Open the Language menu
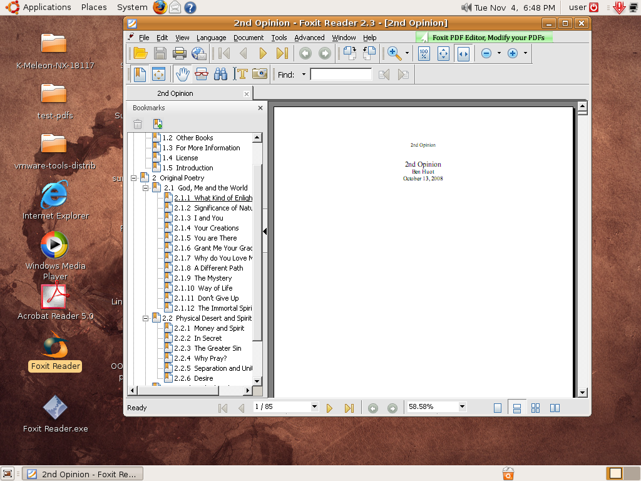The image size is (641, 481). coord(212,38)
